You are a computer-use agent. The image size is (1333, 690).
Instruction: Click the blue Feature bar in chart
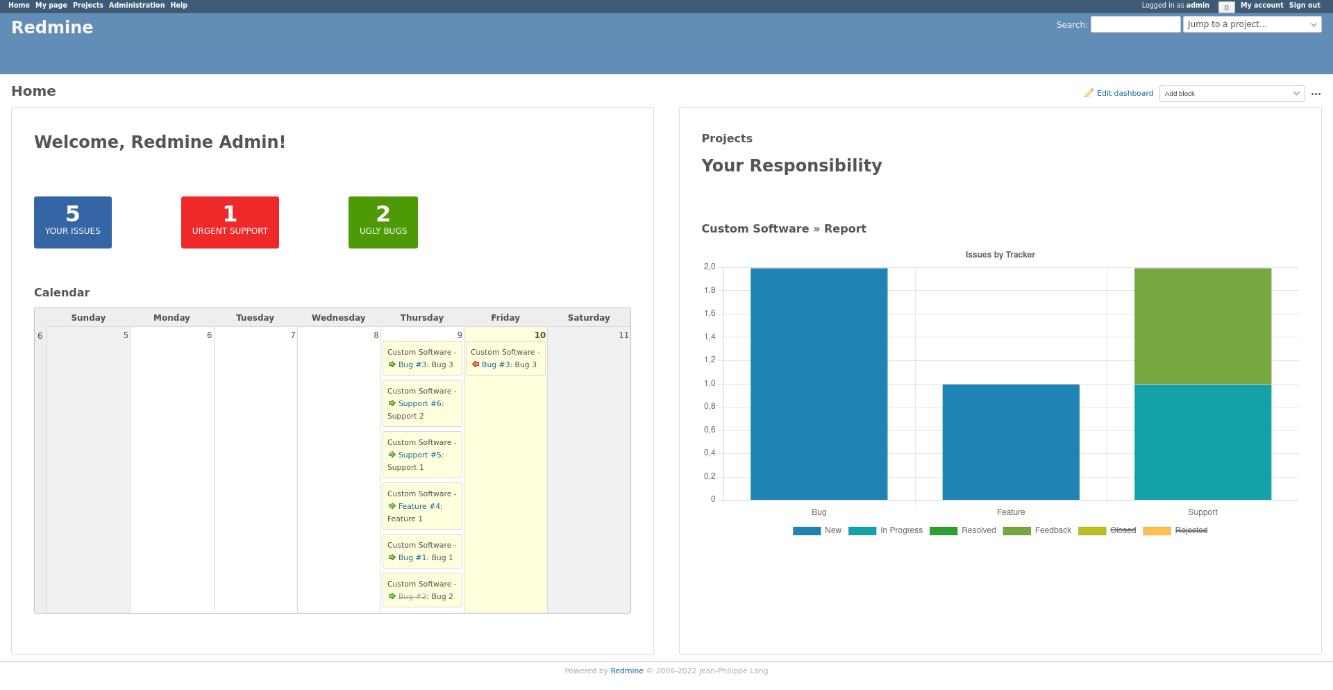pyautogui.click(x=1011, y=441)
